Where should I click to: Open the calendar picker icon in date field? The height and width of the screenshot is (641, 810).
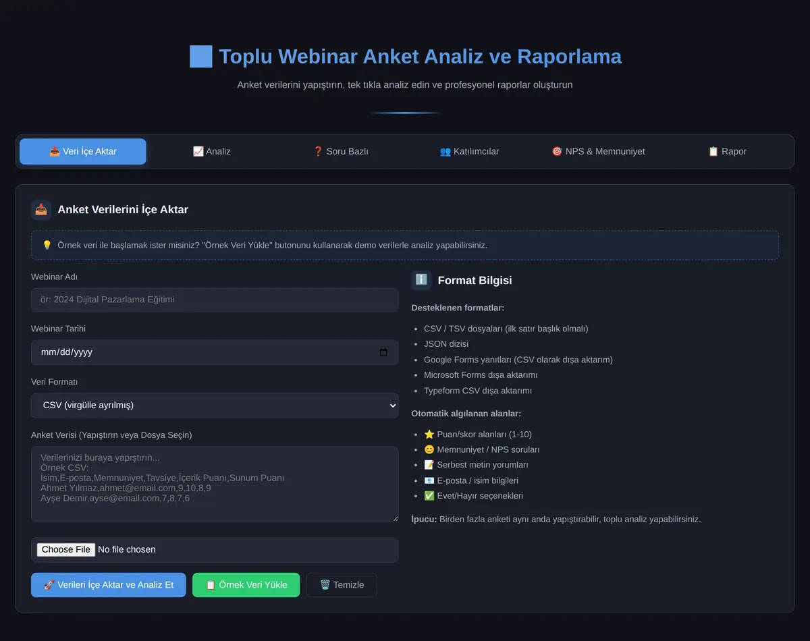click(x=383, y=352)
